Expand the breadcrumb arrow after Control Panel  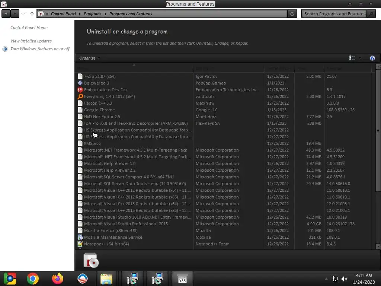(x=80, y=14)
